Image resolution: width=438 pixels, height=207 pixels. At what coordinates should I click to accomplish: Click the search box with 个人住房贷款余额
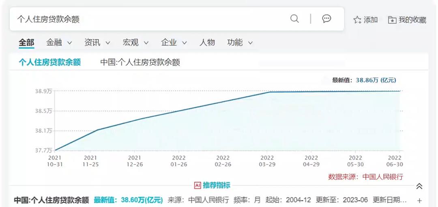pos(176,19)
